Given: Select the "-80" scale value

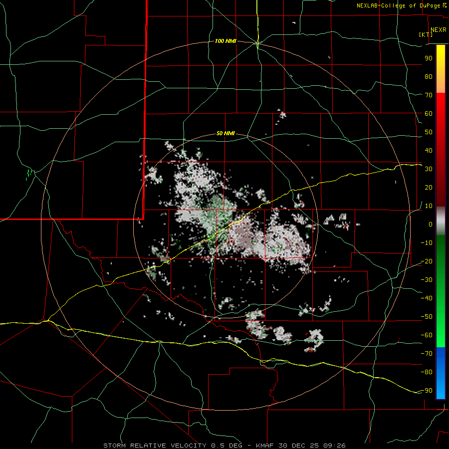Looking at the screenshot, I should click(427, 372).
